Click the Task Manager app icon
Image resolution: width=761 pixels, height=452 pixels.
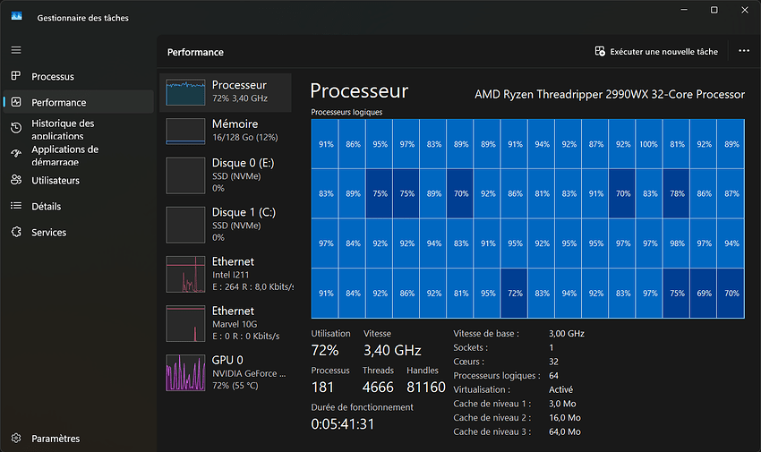[x=16, y=16]
